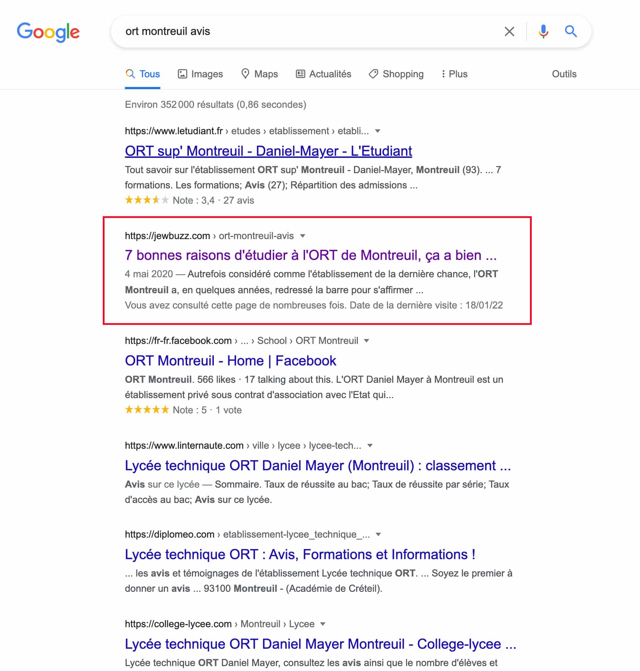
Task: Open Lycée technique ORT Avis, Formations link
Action: click(x=300, y=554)
